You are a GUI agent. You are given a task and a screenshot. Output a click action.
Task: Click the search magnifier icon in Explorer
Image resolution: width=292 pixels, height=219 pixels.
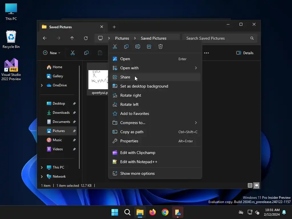252,38
